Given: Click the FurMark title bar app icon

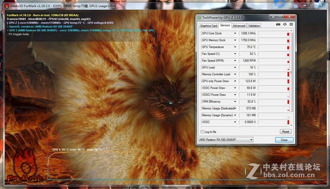Looking at the screenshot, I should click(x=7, y=6).
